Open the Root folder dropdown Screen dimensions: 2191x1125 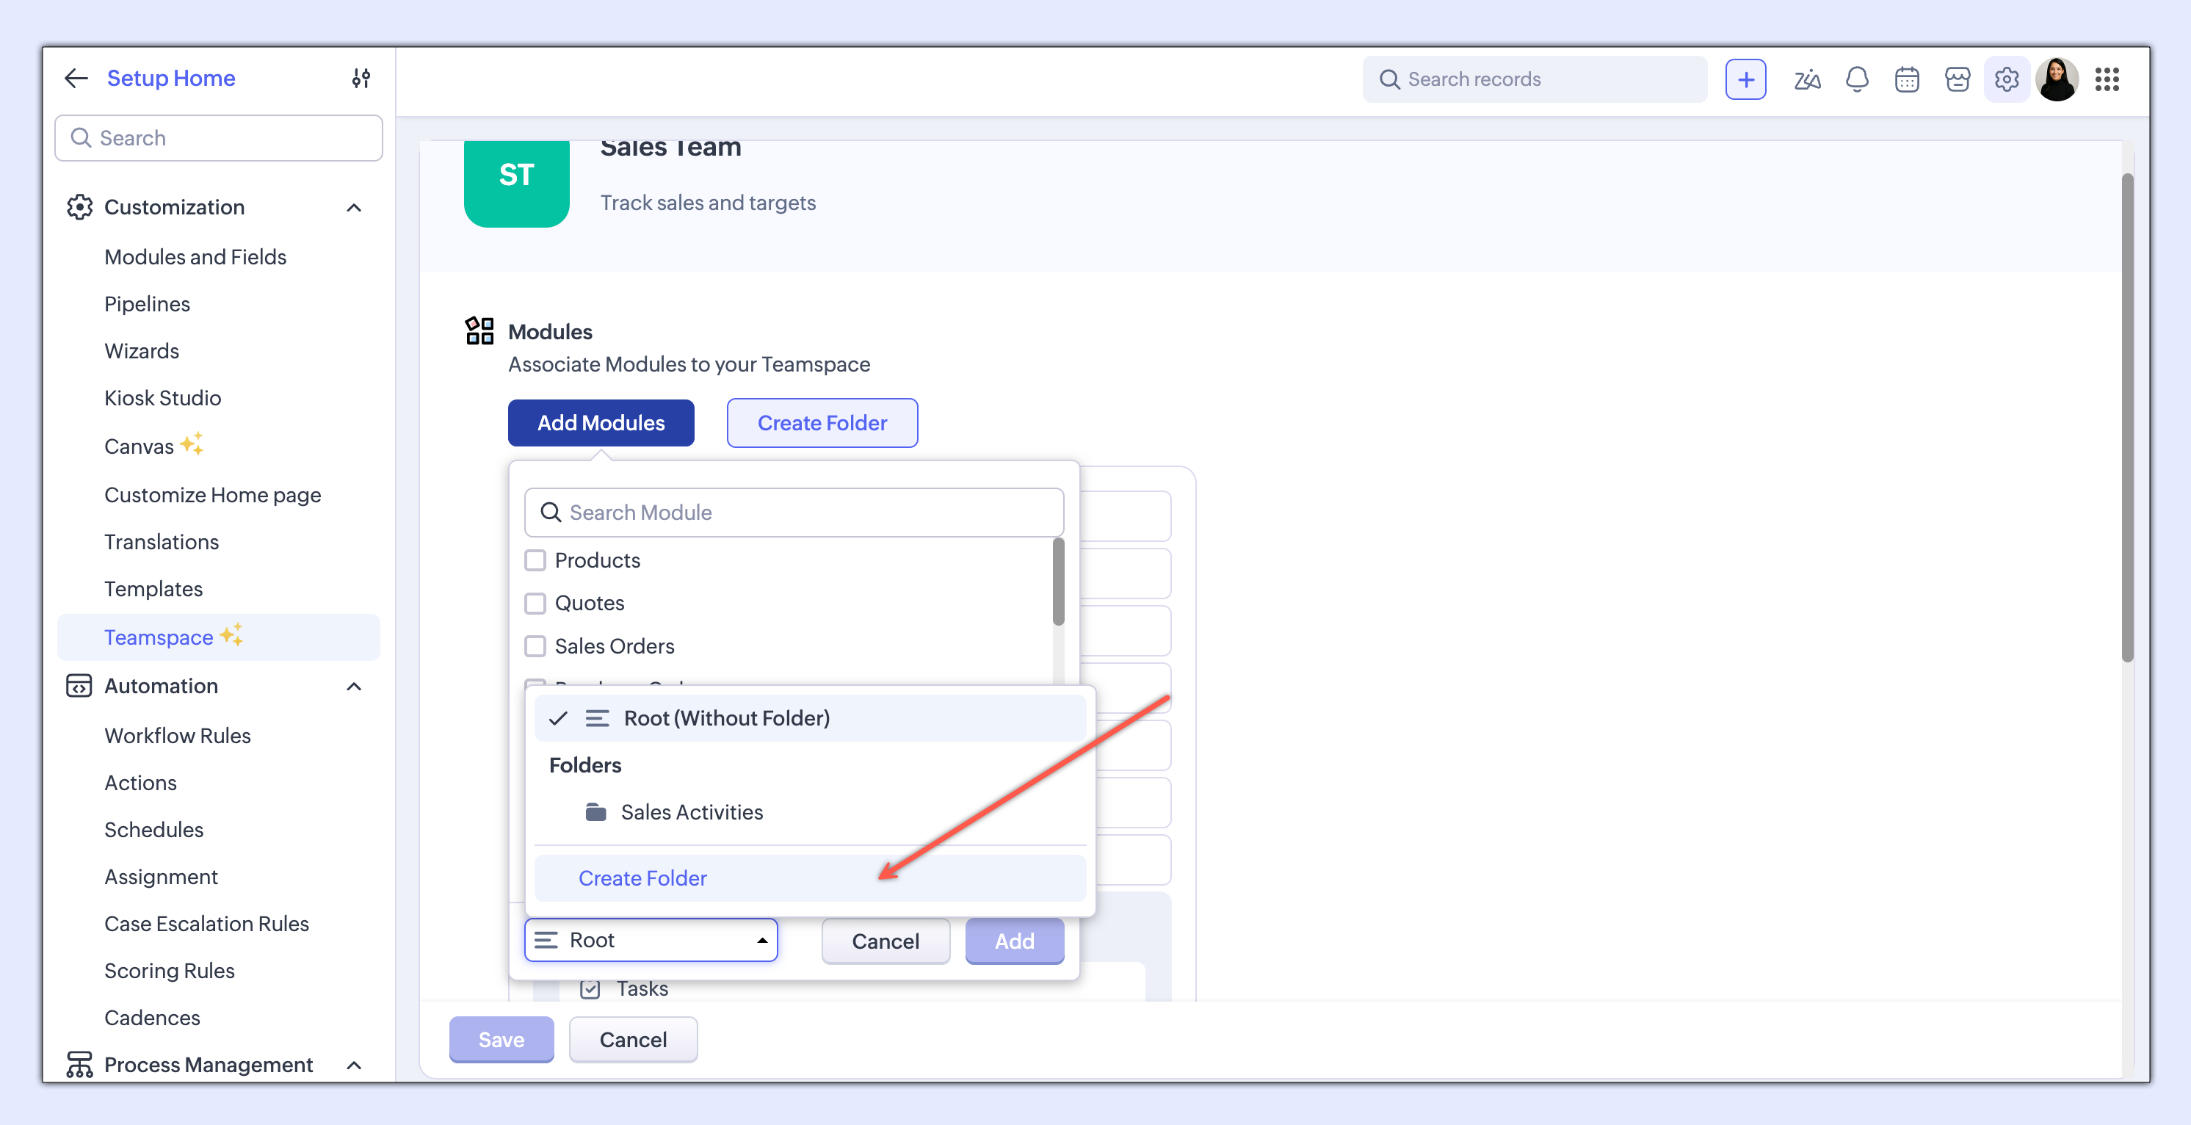(651, 940)
